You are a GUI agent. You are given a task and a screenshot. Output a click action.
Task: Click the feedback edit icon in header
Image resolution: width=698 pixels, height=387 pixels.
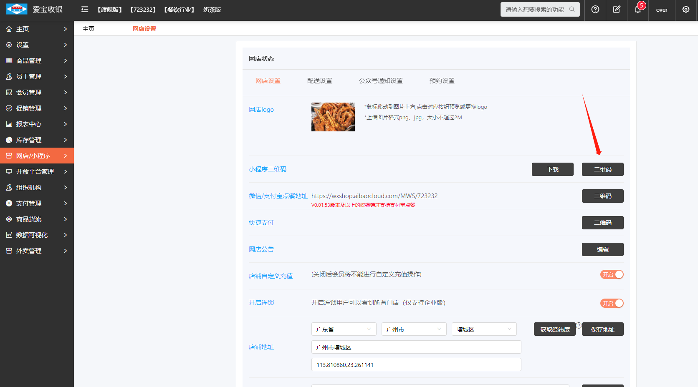[617, 10]
